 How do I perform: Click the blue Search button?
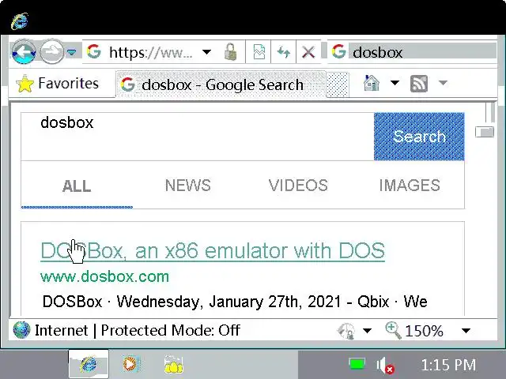point(419,137)
